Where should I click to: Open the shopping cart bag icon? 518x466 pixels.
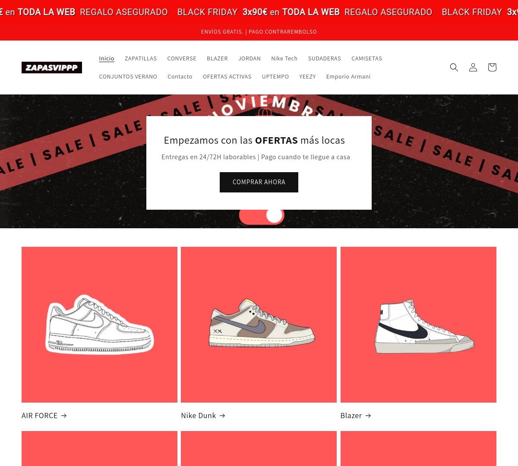[x=492, y=67]
